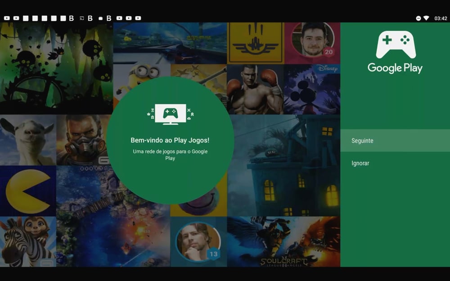The width and height of the screenshot is (450, 281).
Task: Select the Seguinte option
Action: 395,140
